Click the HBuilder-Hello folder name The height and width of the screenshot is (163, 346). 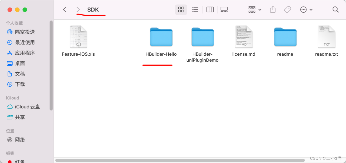(x=161, y=54)
